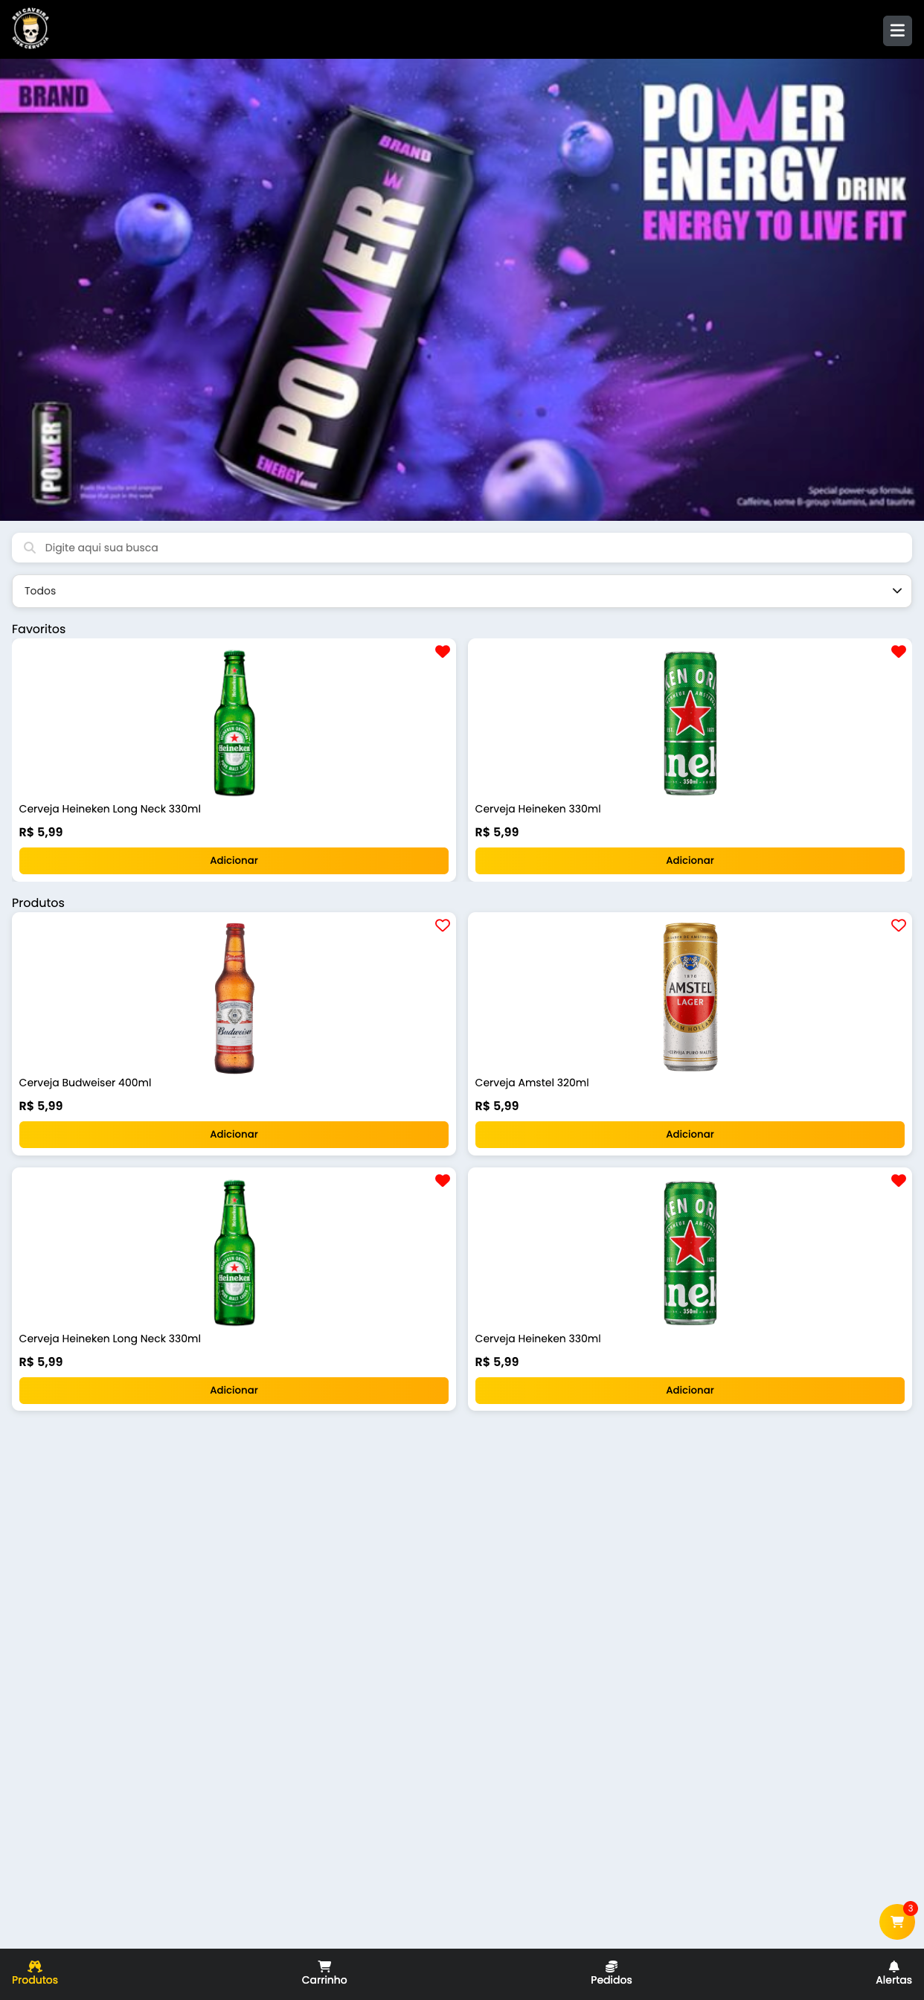Expand the Todos category dropdown
924x2000 pixels.
tap(462, 591)
